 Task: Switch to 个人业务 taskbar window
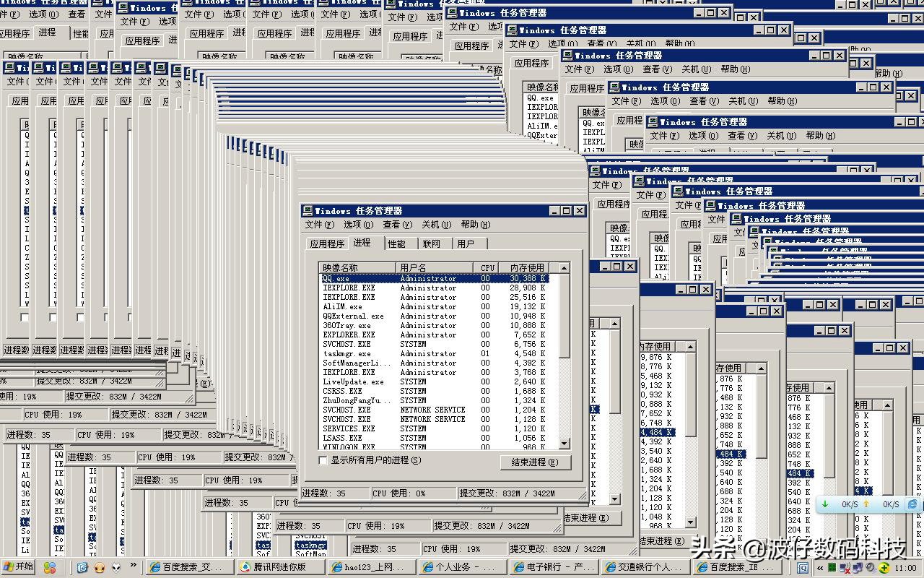click(x=463, y=568)
